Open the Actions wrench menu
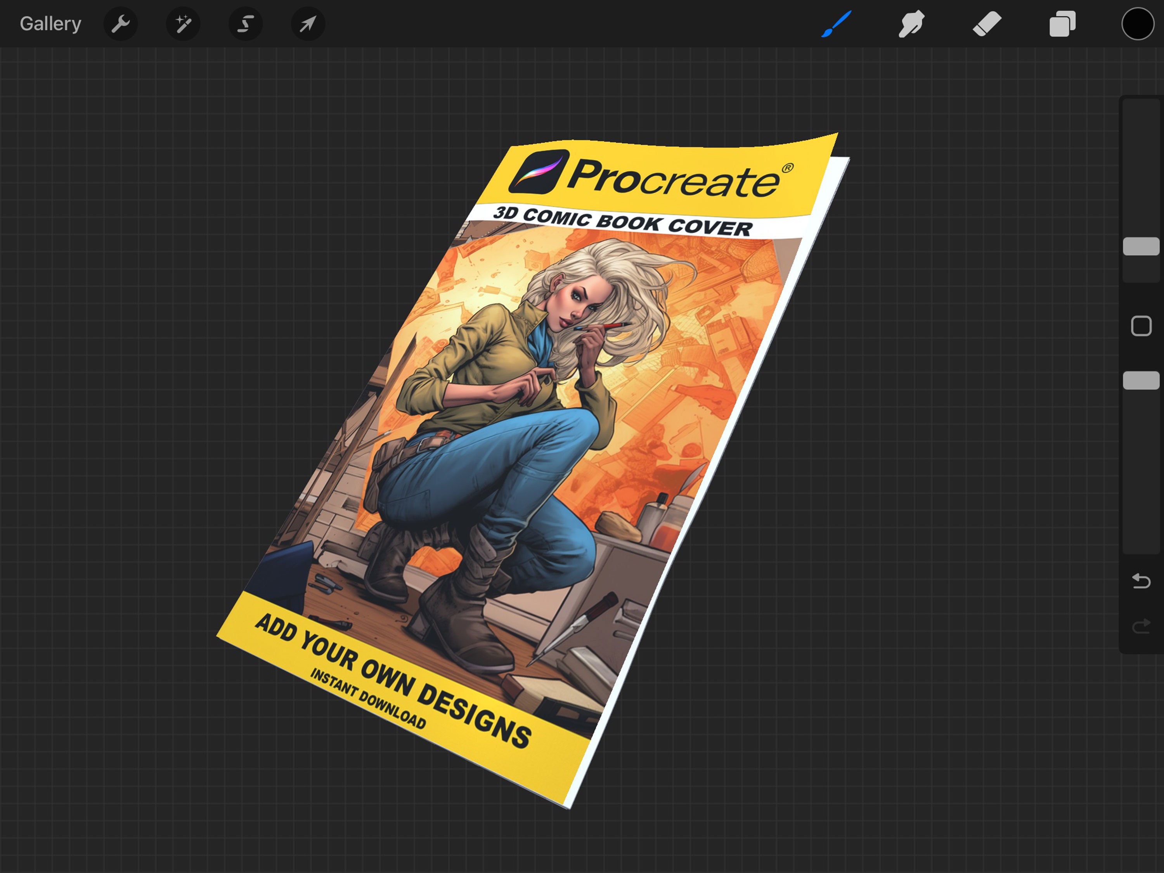The height and width of the screenshot is (873, 1164). 121,24
